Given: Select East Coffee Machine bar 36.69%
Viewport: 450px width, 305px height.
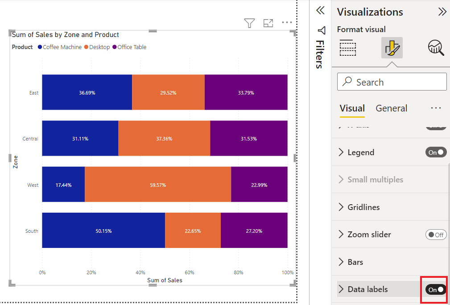Looking at the screenshot, I should (87, 92).
